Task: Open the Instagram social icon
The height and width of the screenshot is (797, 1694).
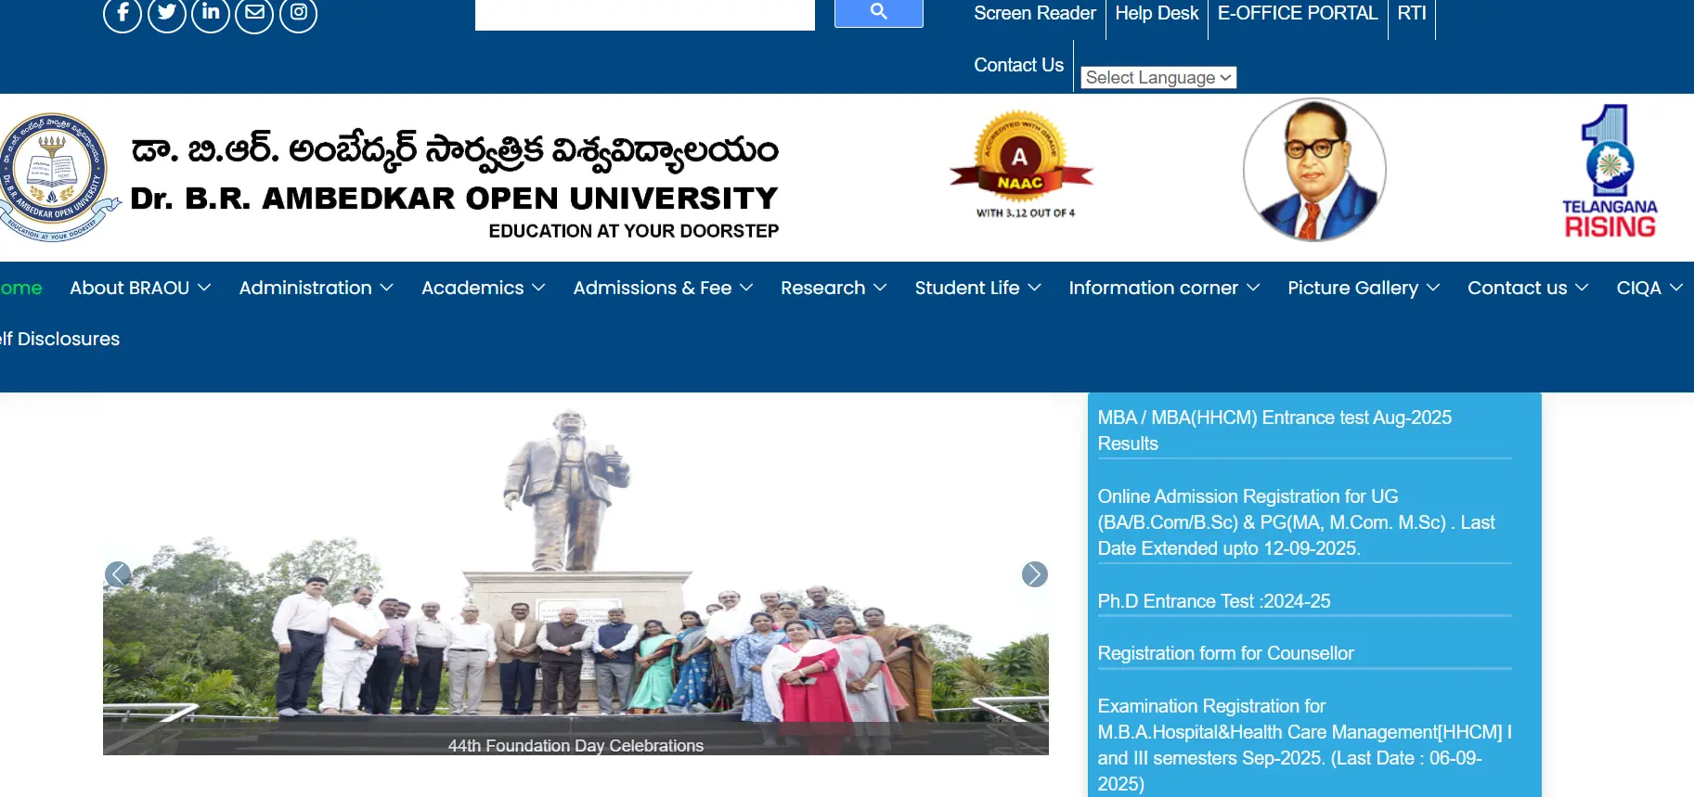Action: click(299, 13)
